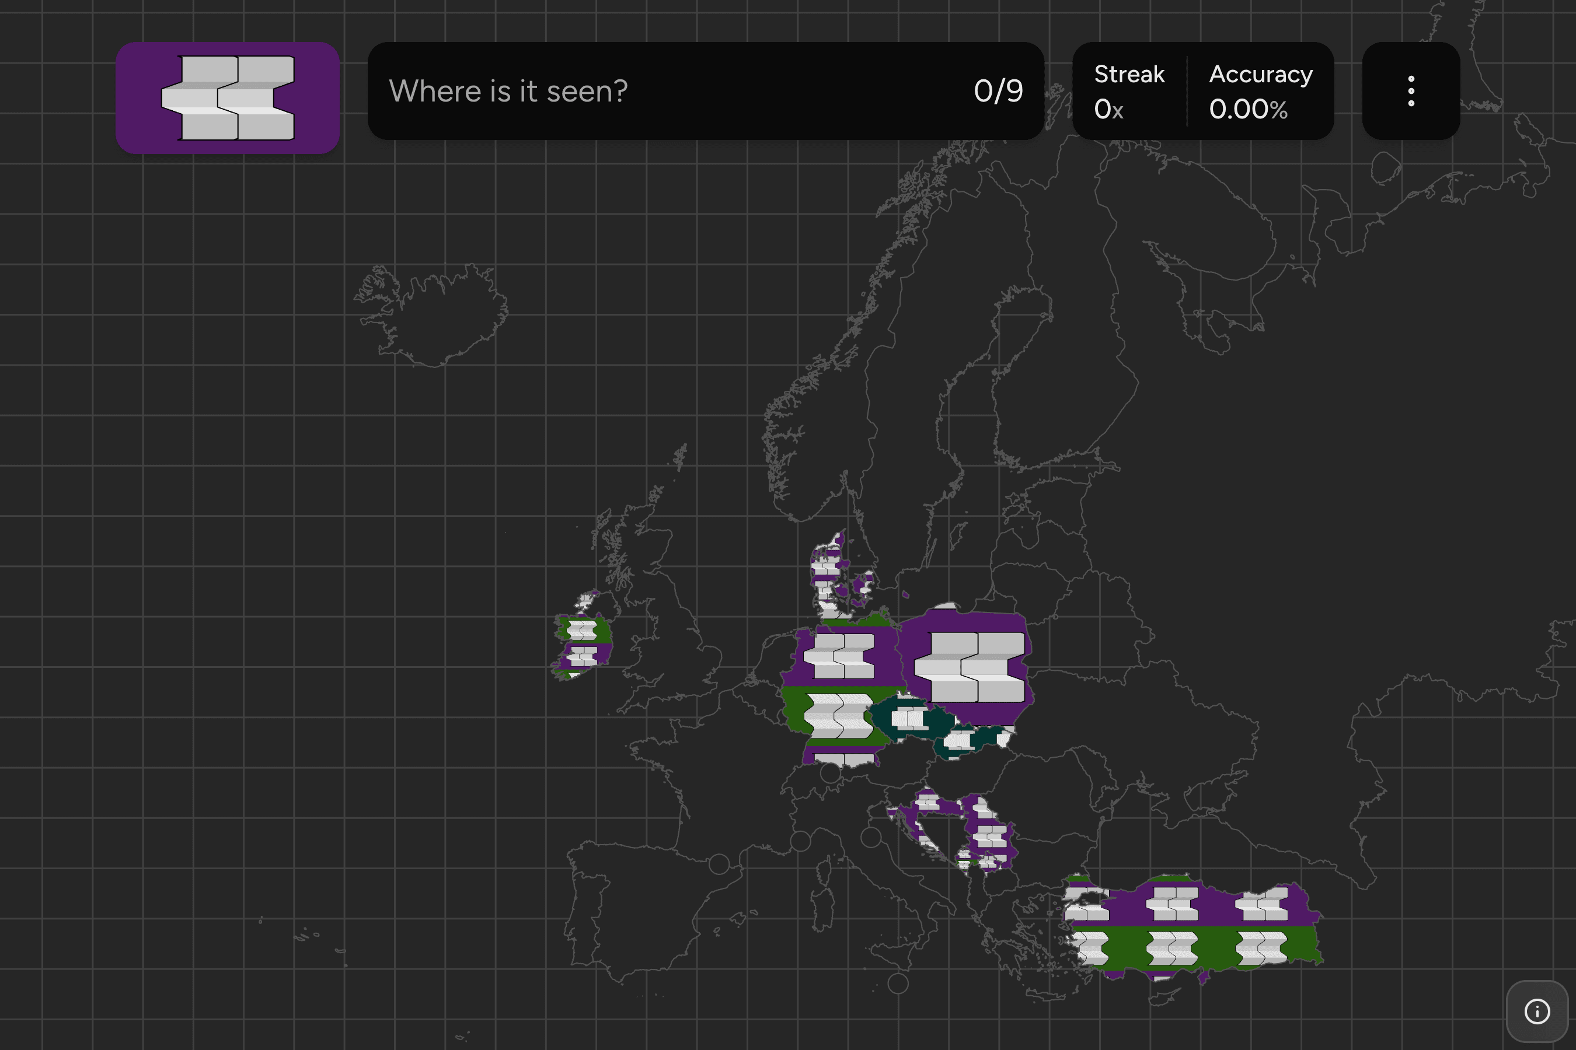Viewport: 1576px width, 1050px height.
Task: Click the Liechtenstein circle marker
Action: point(830,773)
